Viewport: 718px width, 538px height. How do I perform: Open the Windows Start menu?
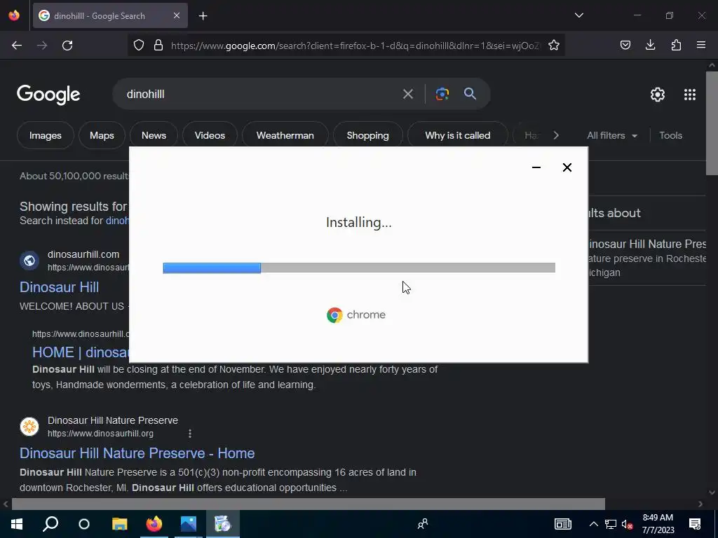[x=17, y=524]
